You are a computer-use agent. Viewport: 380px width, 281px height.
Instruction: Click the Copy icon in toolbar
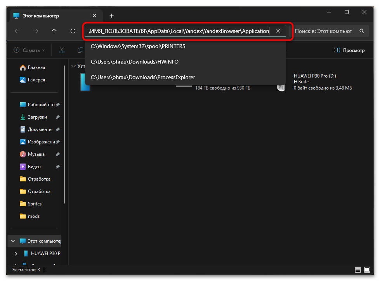pos(80,50)
